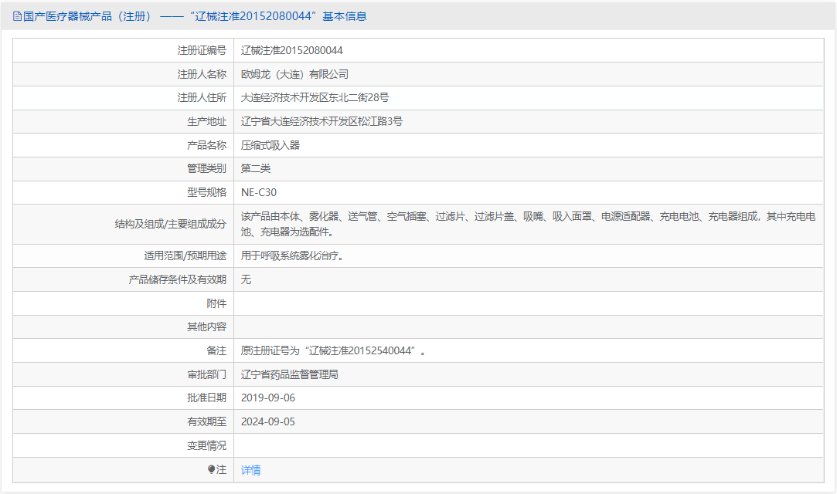This screenshot has width=837, height=494.
Task: Click production address 辽宁省大连经济技术开发区松江路3号
Action: click(x=322, y=121)
